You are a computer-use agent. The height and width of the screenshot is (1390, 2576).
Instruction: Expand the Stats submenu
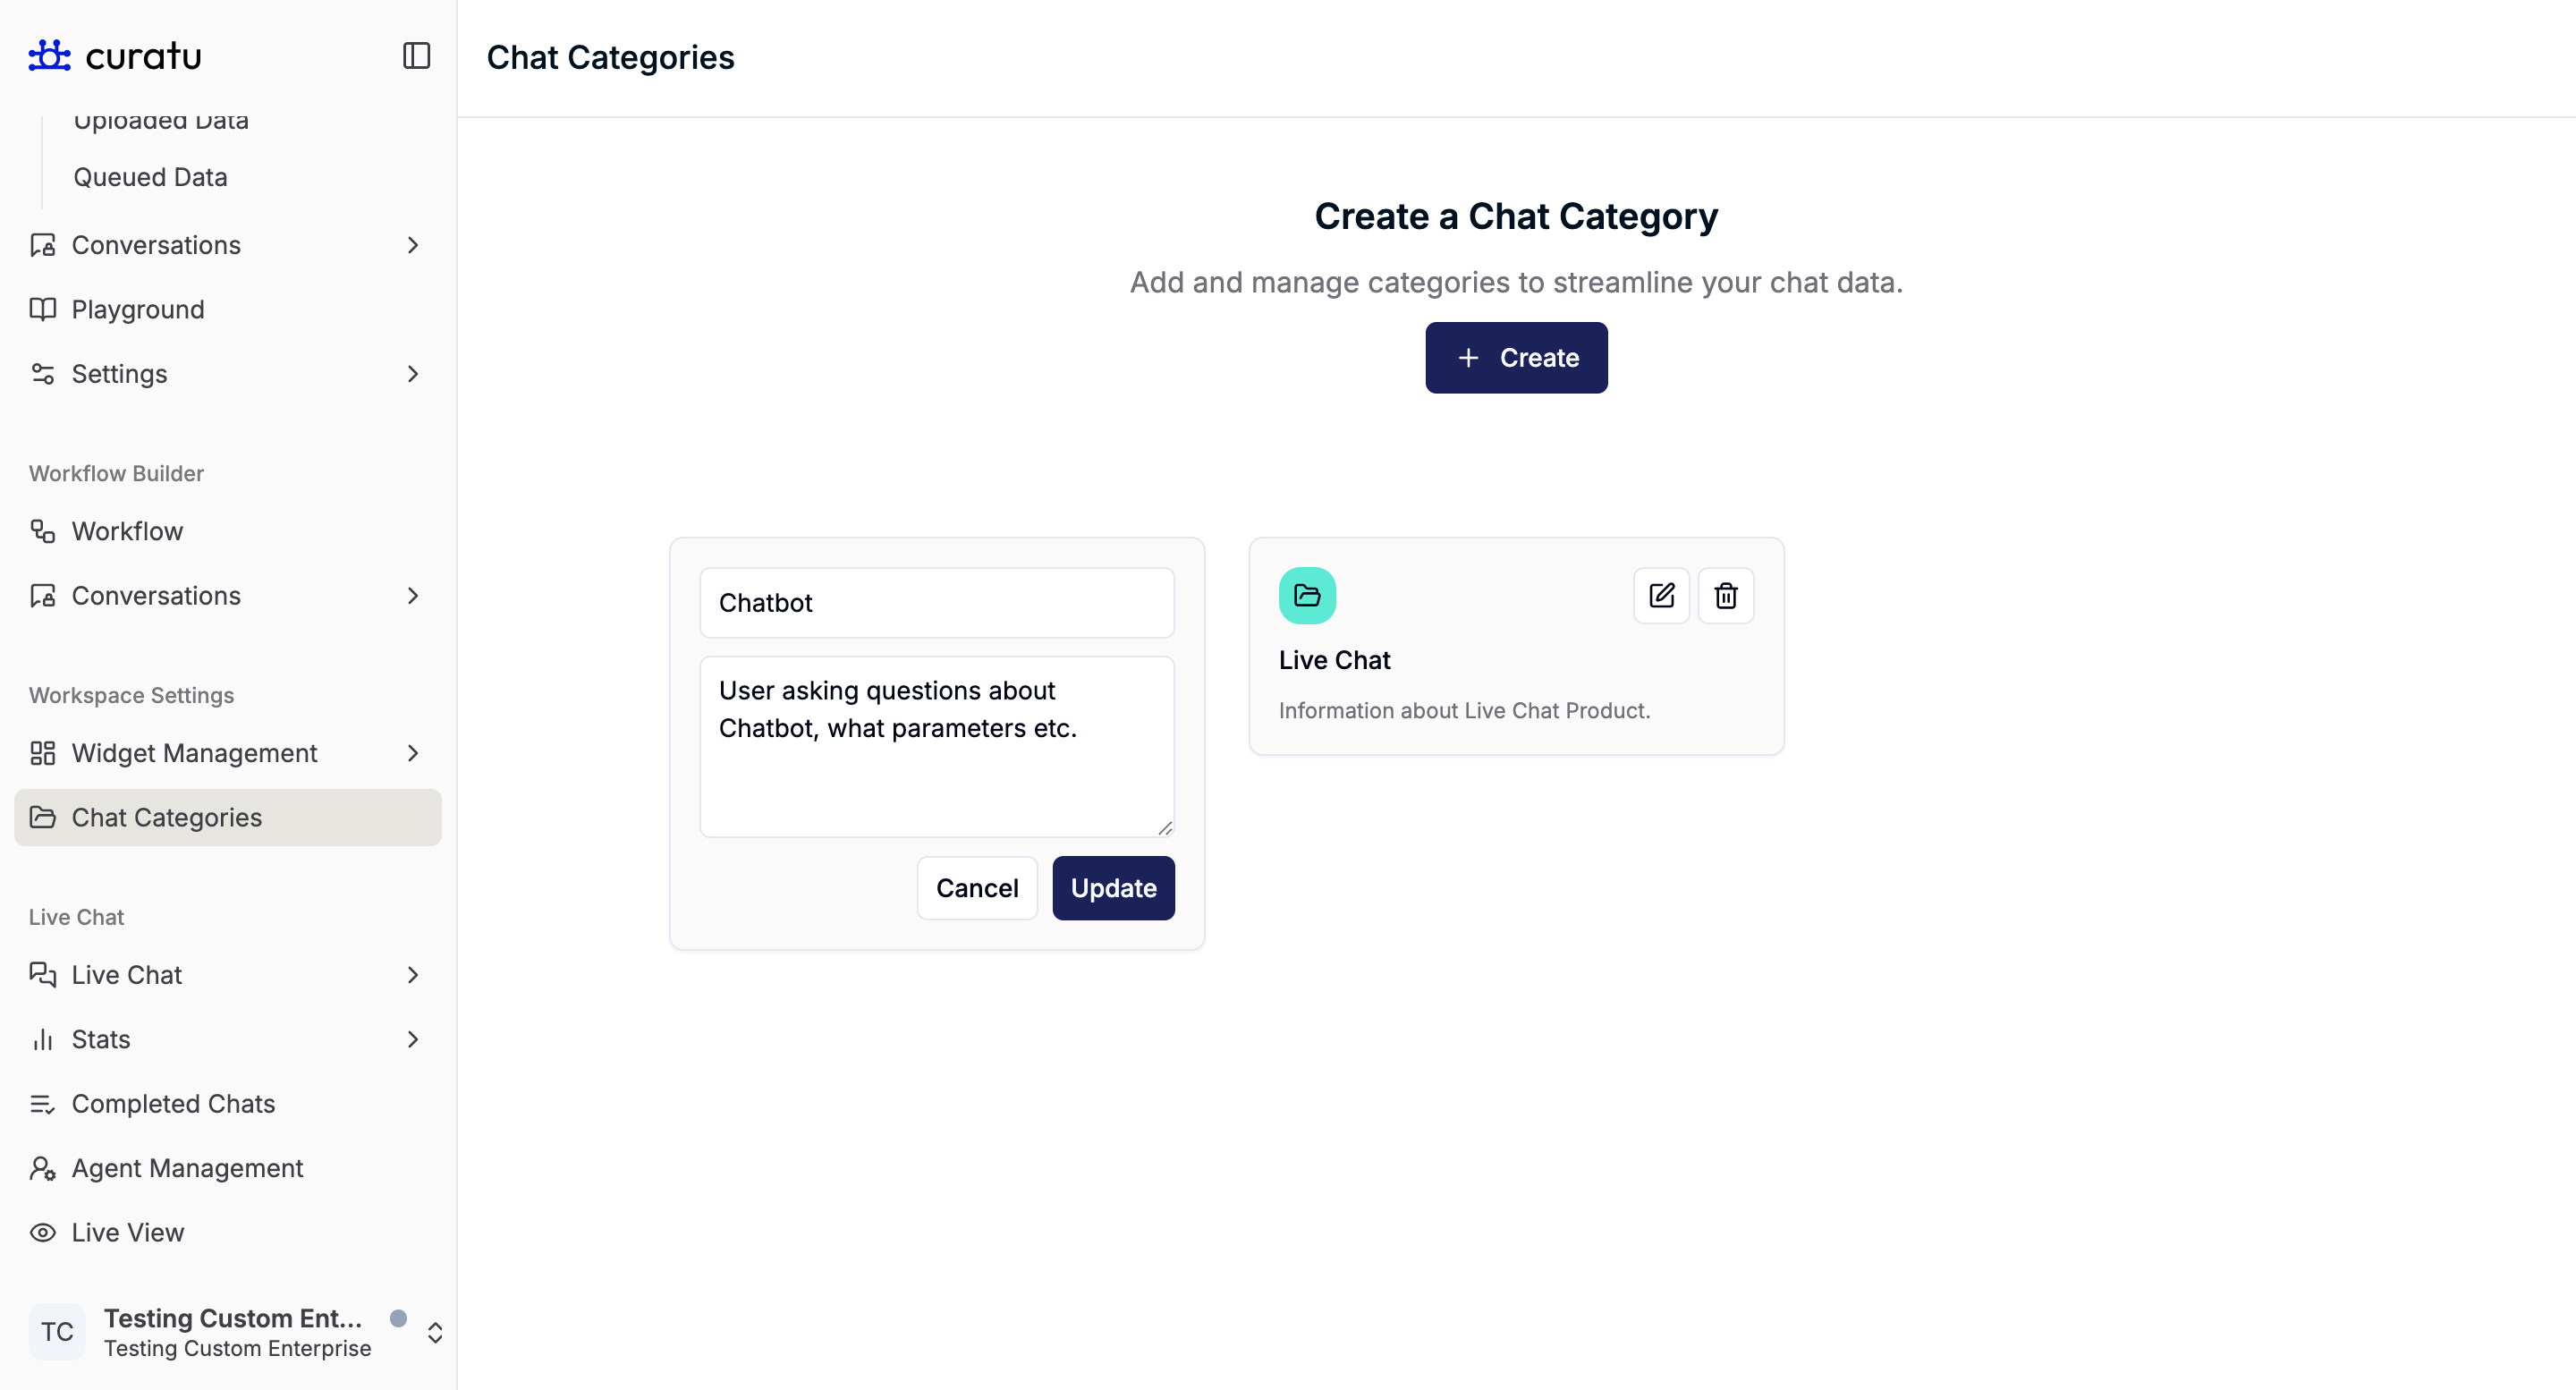tap(413, 1039)
